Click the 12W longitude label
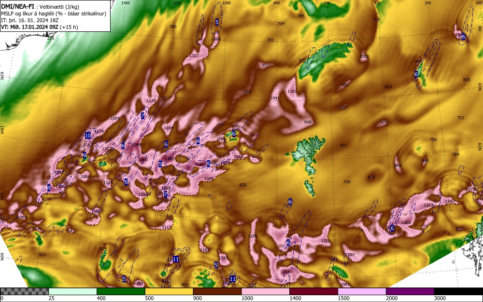 (x=176, y=3)
